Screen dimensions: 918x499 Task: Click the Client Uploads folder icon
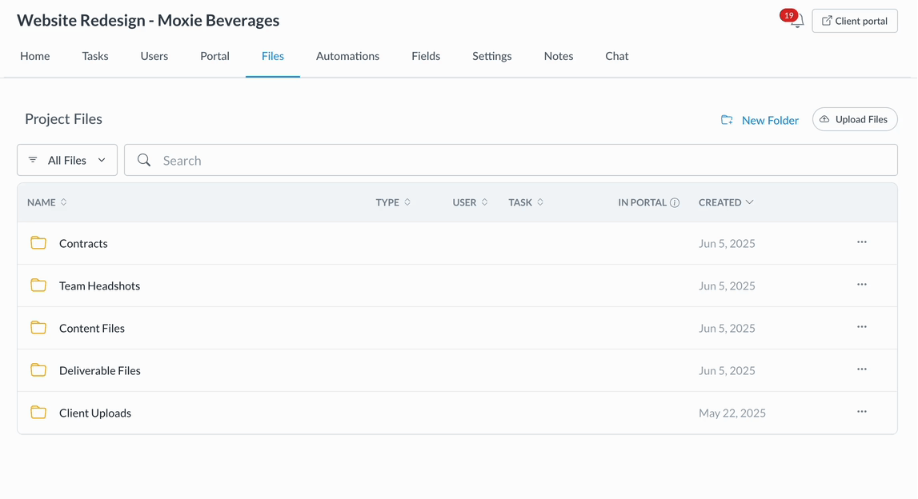point(38,413)
